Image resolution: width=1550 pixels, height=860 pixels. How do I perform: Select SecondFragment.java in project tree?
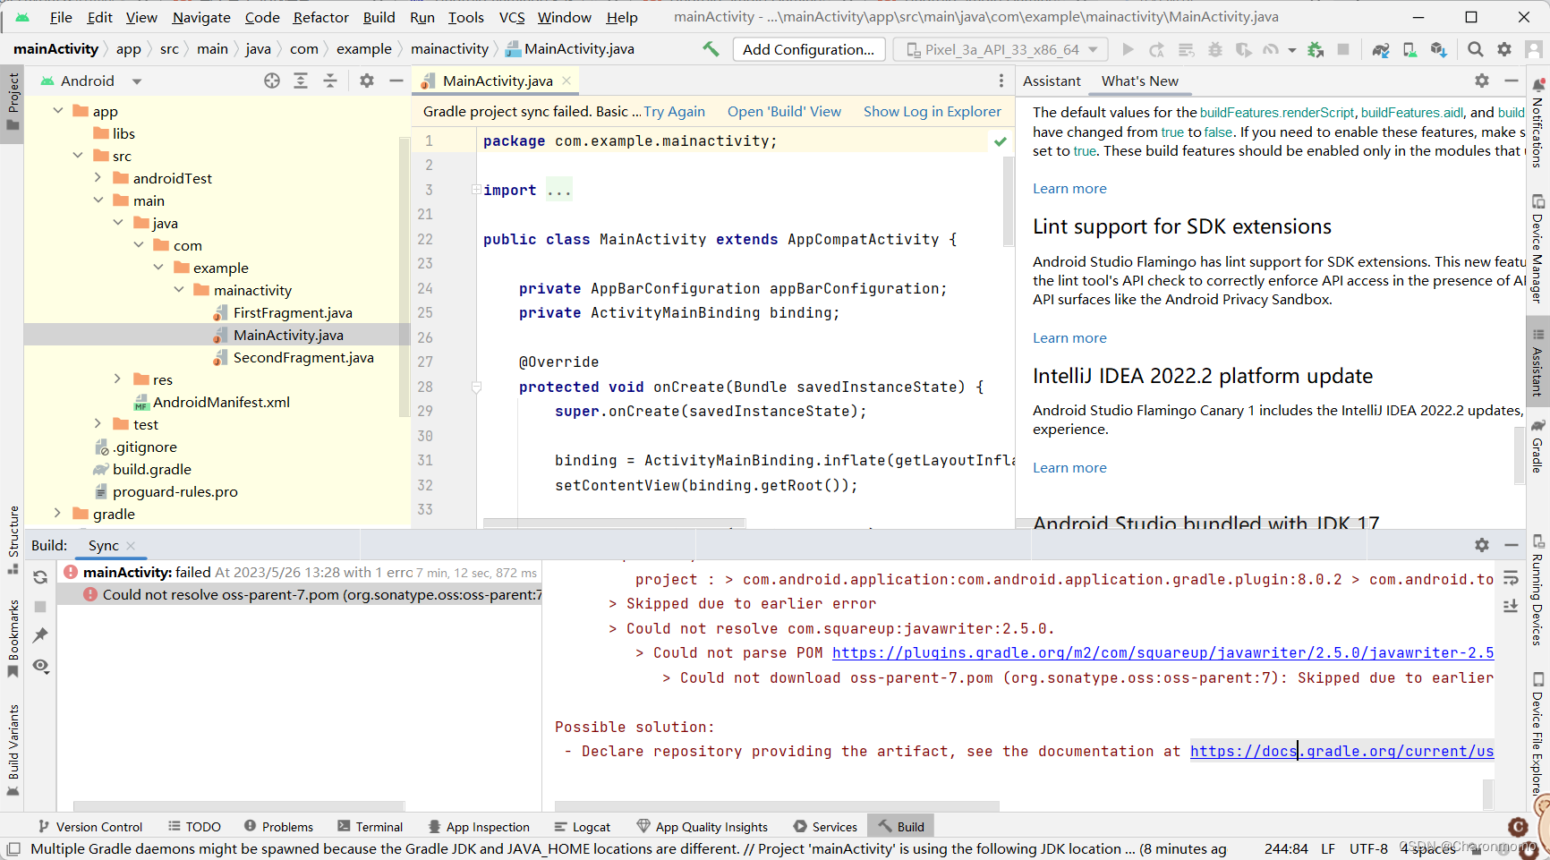(x=303, y=357)
